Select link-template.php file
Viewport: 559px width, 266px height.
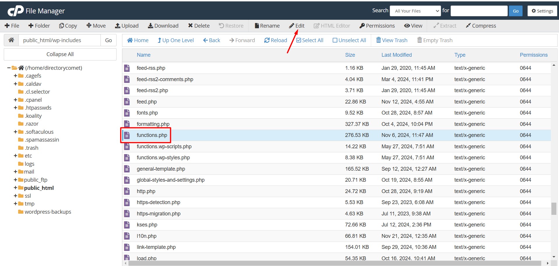coord(336,247)
